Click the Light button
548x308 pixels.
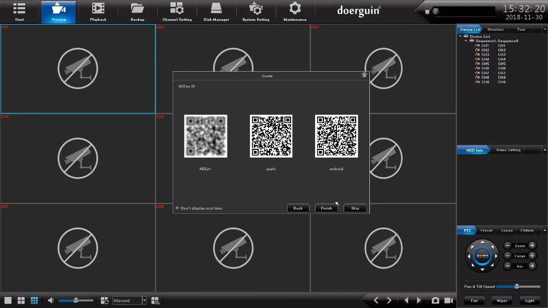530,300
